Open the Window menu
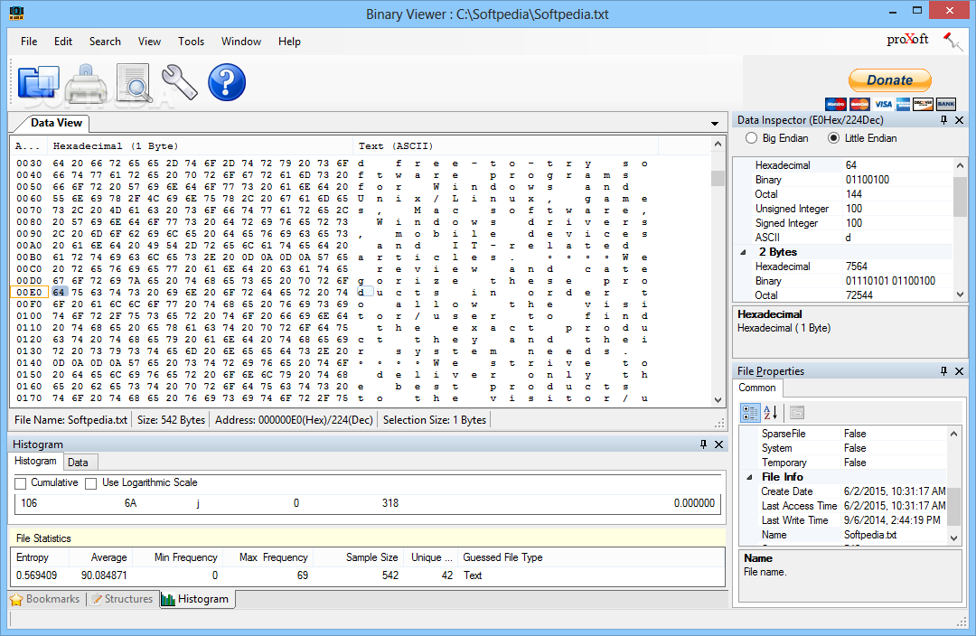This screenshot has height=636, width=976. 241,41
